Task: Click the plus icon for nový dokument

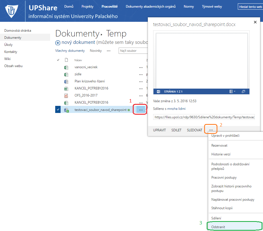Action: (x=58, y=43)
